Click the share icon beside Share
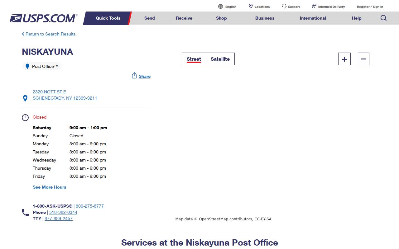The image size is (399, 249). click(134, 76)
